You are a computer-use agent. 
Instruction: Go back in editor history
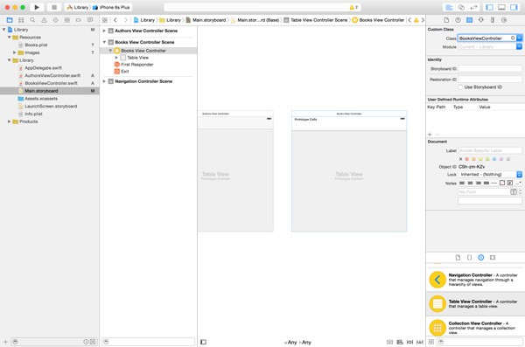115,20
